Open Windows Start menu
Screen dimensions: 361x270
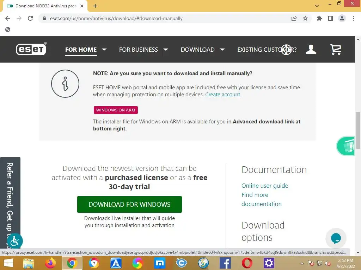8,263
